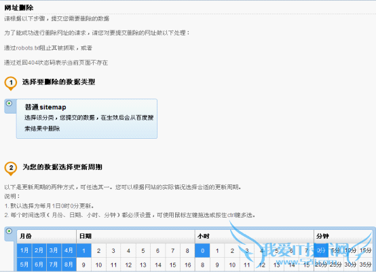Click the text 通过返回404状态码表示当前页面不存在
The height and width of the screenshot is (272, 376).
[x=56, y=63]
